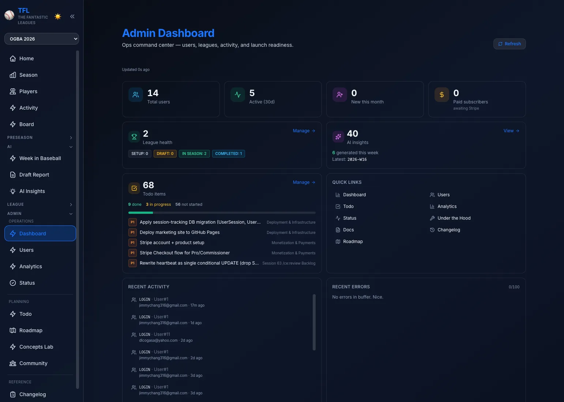The height and width of the screenshot is (402, 564).
Task: Open the Concepts Lab from the sidebar
Action: click(36, 347)
